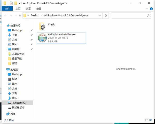Maximize the Explorer window
Image resolution: width=155 pixels, height=124 pixels.
point(140,3)
